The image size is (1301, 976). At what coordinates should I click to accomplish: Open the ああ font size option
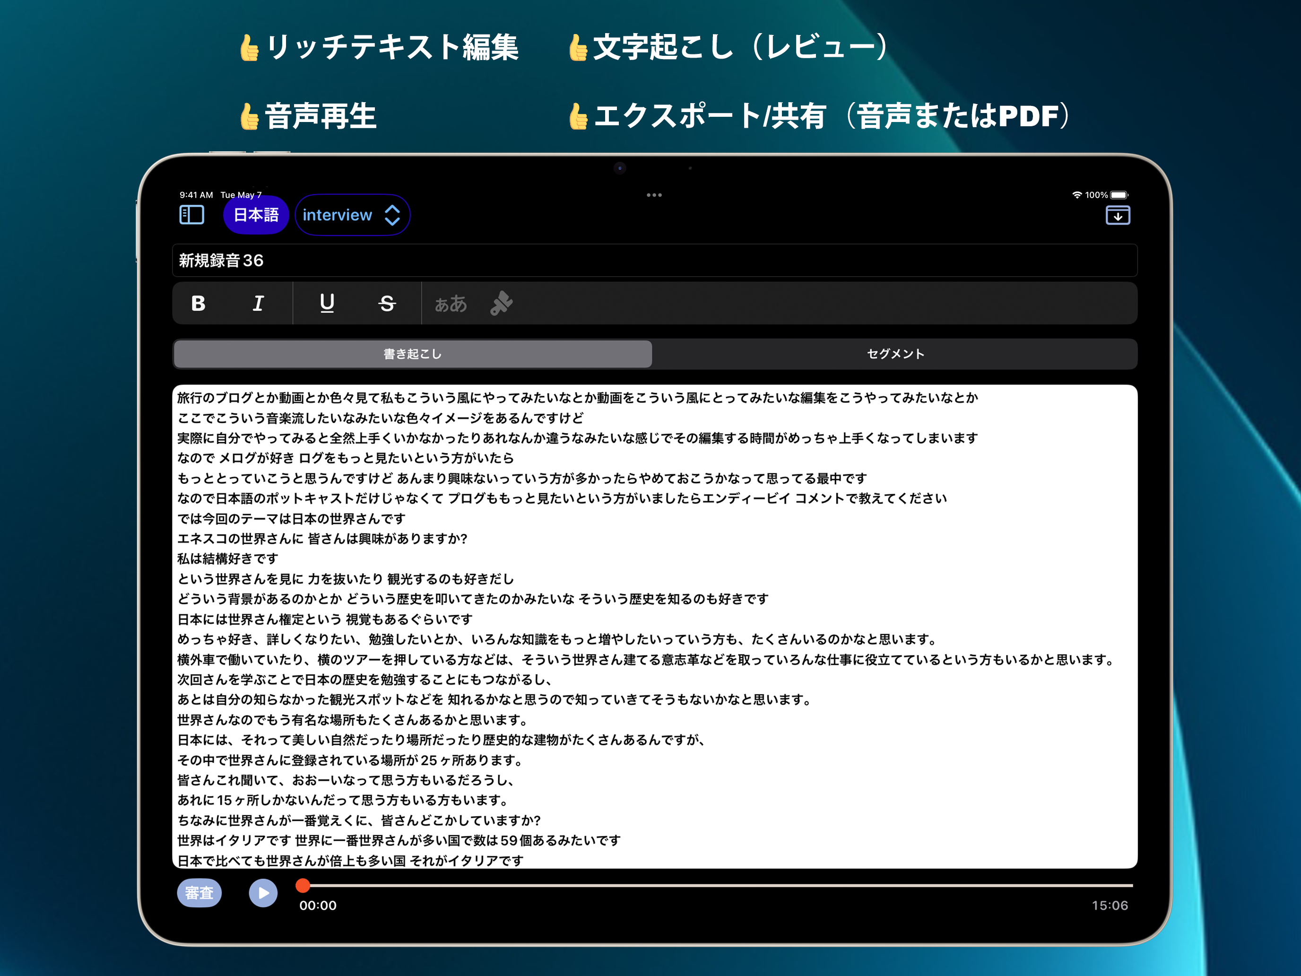(451, 304)
